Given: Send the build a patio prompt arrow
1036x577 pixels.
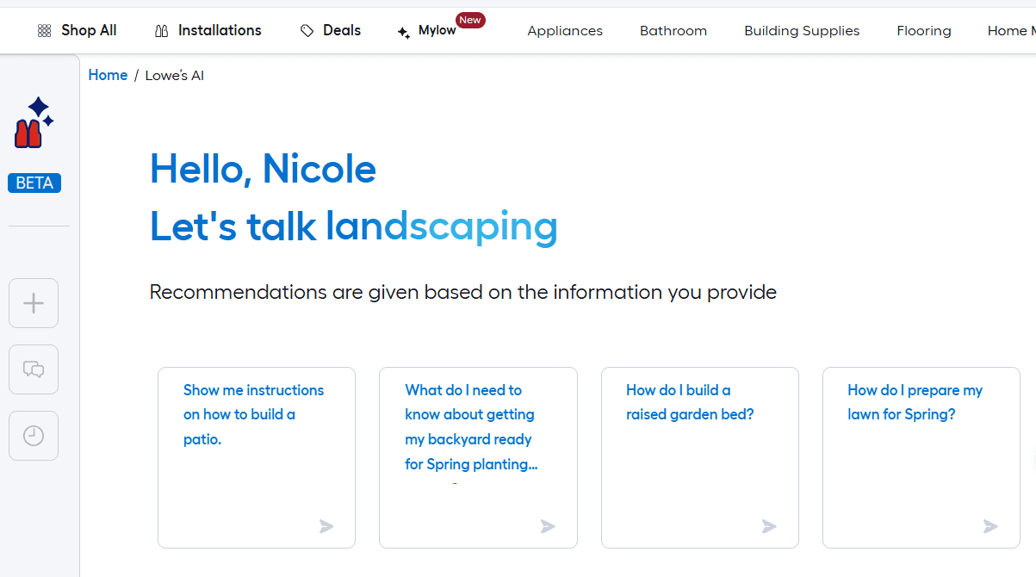Looking at the screenshot, I should (x=326, y=526).
